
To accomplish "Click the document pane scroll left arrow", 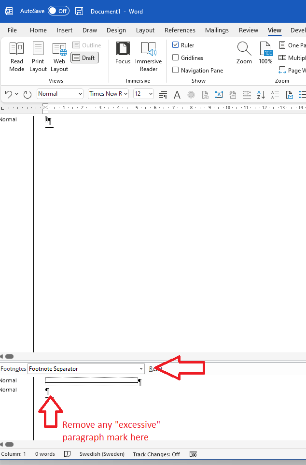I will click(x=1, y=356).
